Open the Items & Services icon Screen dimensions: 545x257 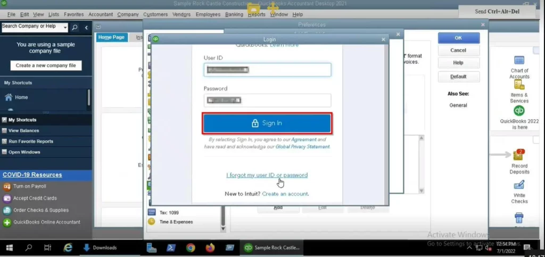click(x=519, y=85)
